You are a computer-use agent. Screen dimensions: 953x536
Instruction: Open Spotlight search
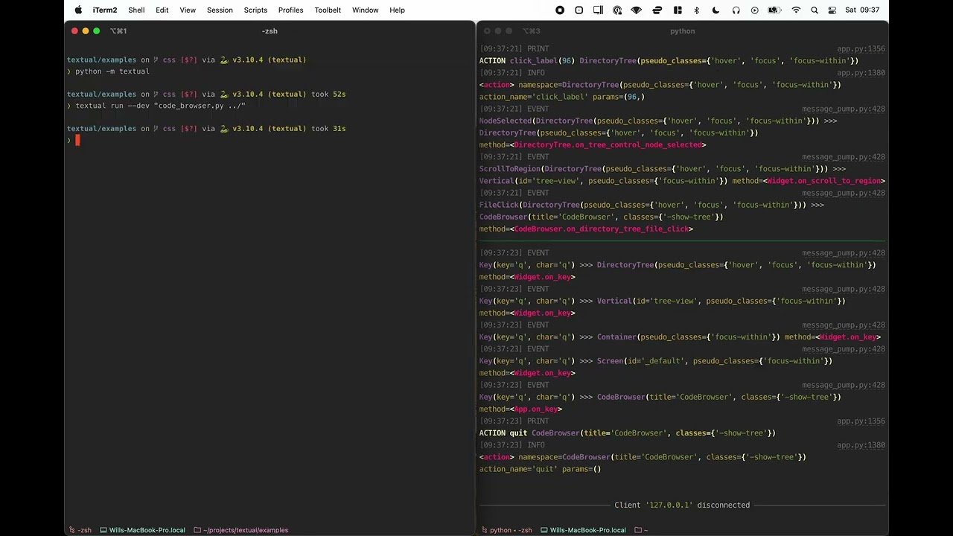click(815, 10)
